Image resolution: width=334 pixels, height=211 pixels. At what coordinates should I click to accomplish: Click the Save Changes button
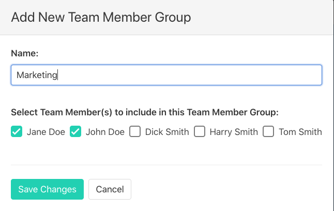coord(47,189)
